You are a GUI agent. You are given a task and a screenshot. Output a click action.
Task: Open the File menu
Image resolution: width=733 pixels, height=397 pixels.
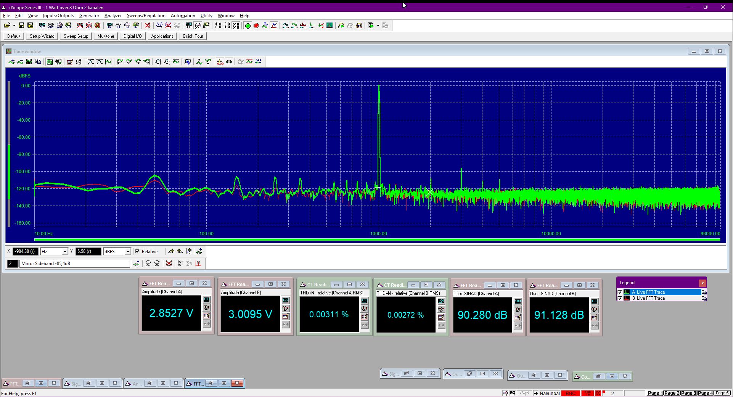6,16
